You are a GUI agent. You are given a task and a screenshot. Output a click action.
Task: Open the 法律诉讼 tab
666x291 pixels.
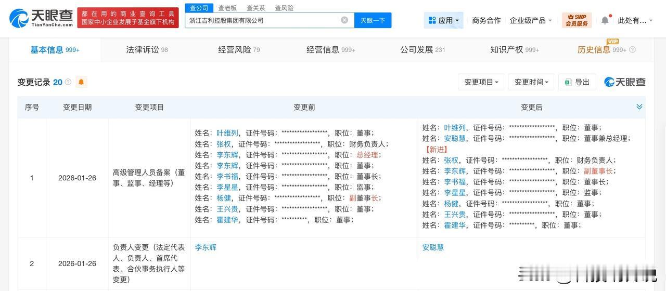(147, 50)
